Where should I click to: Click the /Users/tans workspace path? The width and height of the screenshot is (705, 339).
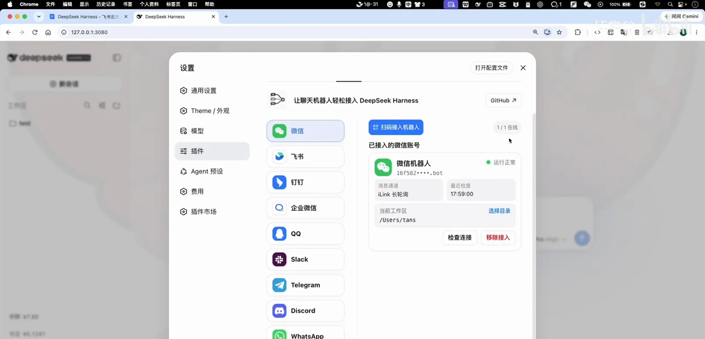pos(397,220)
